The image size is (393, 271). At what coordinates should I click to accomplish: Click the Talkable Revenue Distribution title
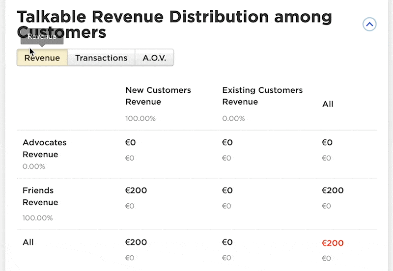coord(174,24)
